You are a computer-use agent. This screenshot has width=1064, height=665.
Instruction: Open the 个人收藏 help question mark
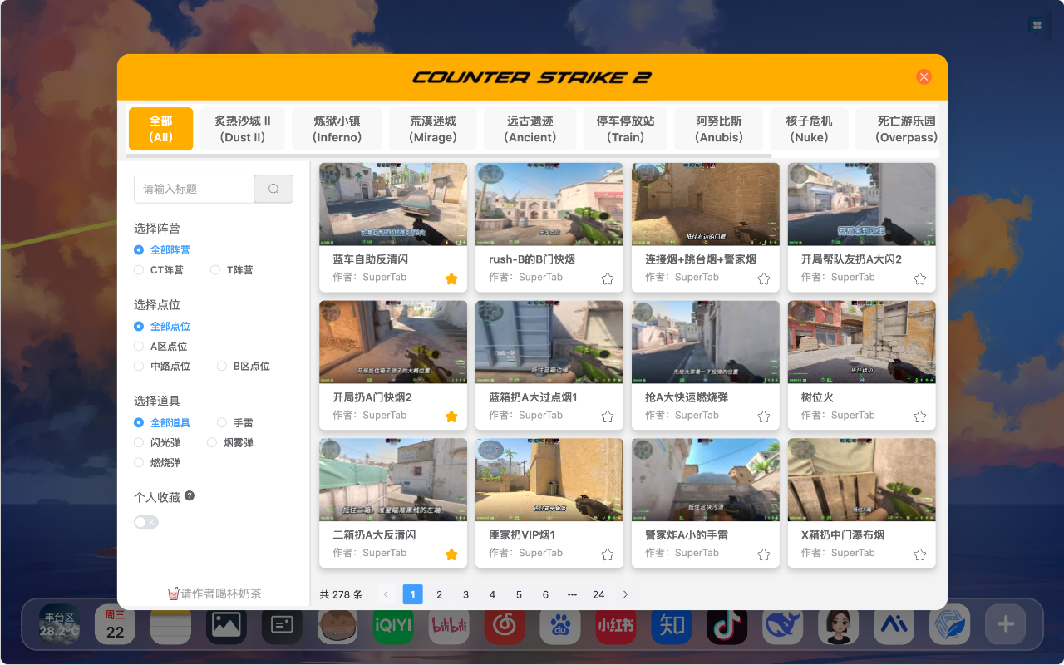coord(190,496)
